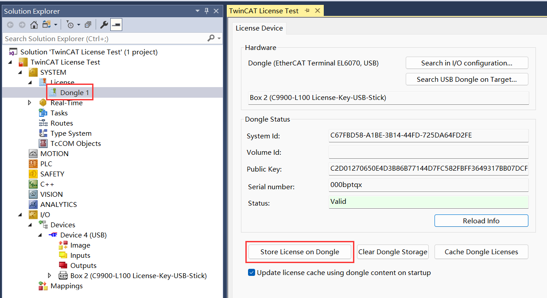Click the Real-Time node icon

(43, 103)
